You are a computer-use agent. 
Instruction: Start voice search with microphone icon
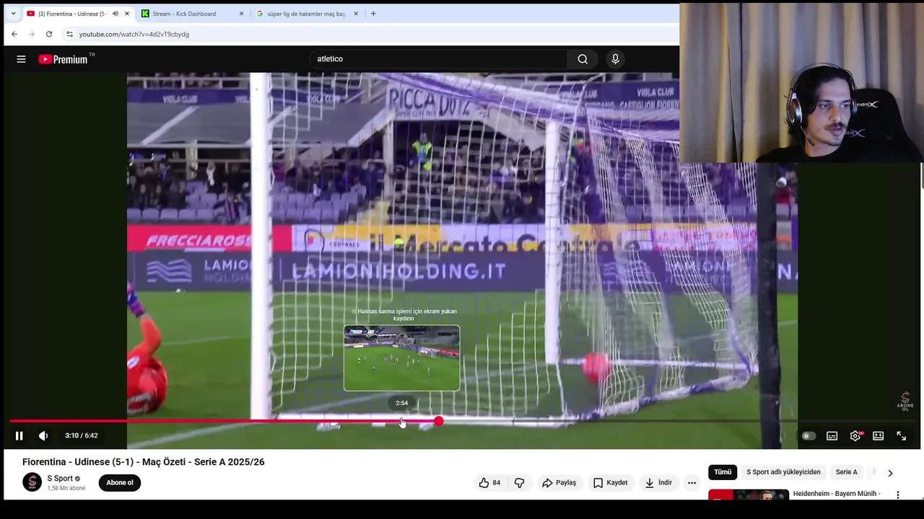(x=615, y=59)
